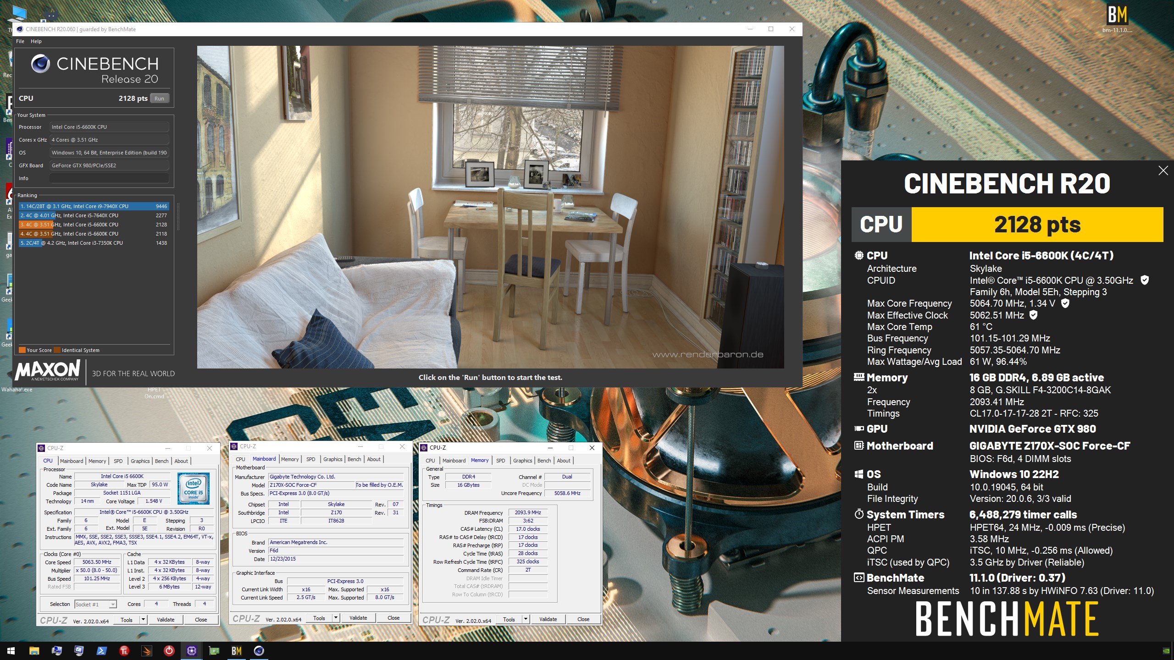The image size is (1174, 660).
Task: Switch to Mainboard tab in leftmost CPU-Z
Action: pos(72,461)
